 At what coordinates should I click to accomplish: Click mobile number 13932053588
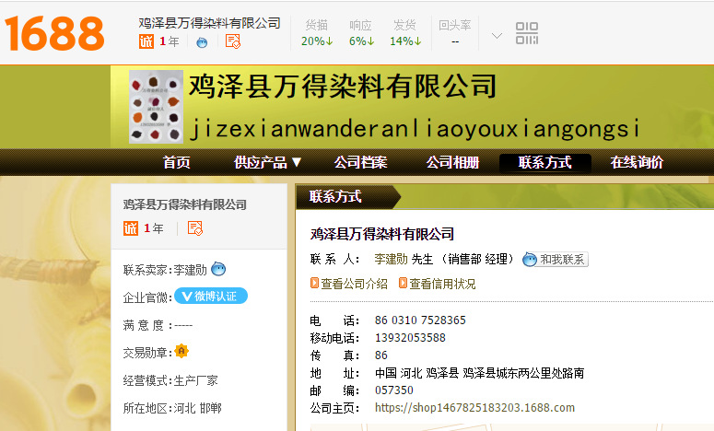[410, 338]
